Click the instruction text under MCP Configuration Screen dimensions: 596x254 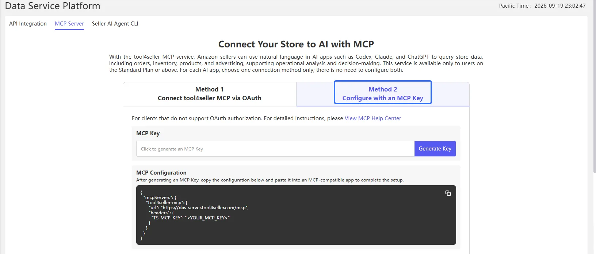[270, 180]
